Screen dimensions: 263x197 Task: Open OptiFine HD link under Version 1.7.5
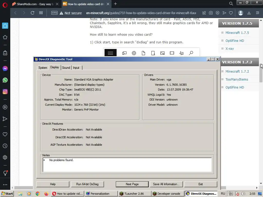(x=235, y=41)
